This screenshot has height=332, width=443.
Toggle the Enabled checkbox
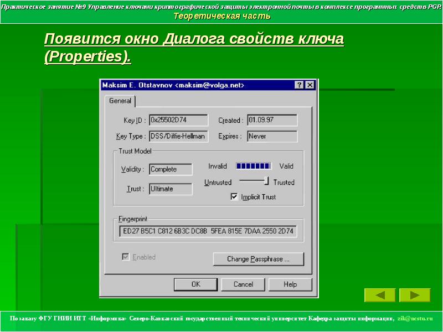(x=126, y=257)
